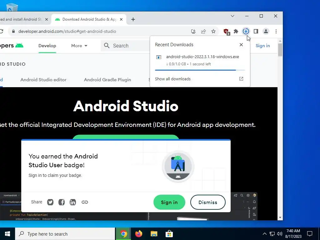Click the network icon in system tray
This screenshot has width=320, height=240.
point(272,234)
